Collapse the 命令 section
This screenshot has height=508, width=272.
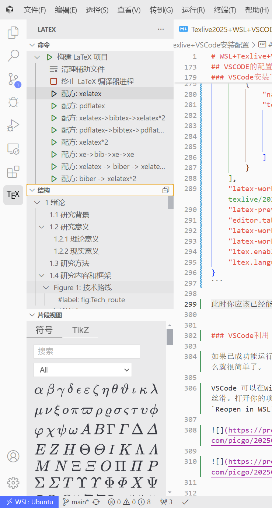(x=32, y=45)
